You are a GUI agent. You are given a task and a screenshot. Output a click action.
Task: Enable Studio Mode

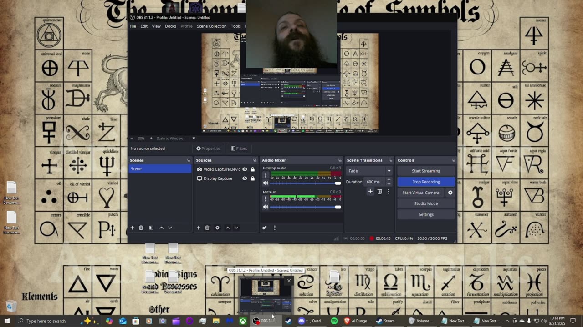(426, 203)
